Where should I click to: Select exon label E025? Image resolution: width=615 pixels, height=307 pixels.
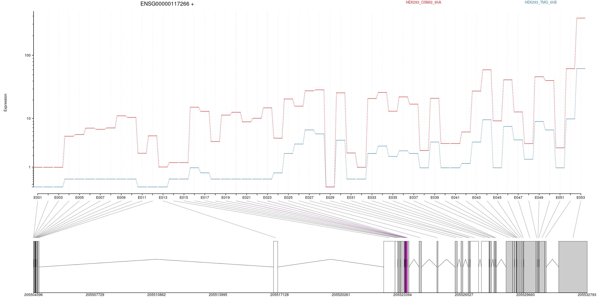click(288, 198)
